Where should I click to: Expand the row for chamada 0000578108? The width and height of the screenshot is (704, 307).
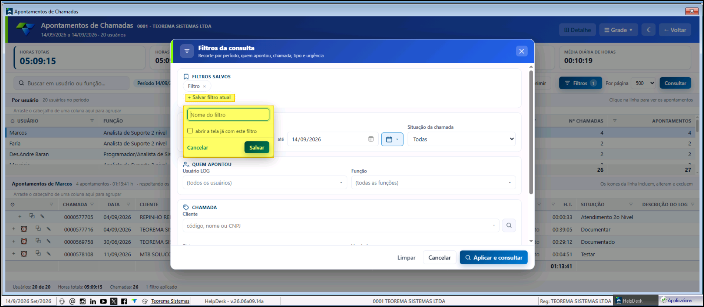point(14,254)
